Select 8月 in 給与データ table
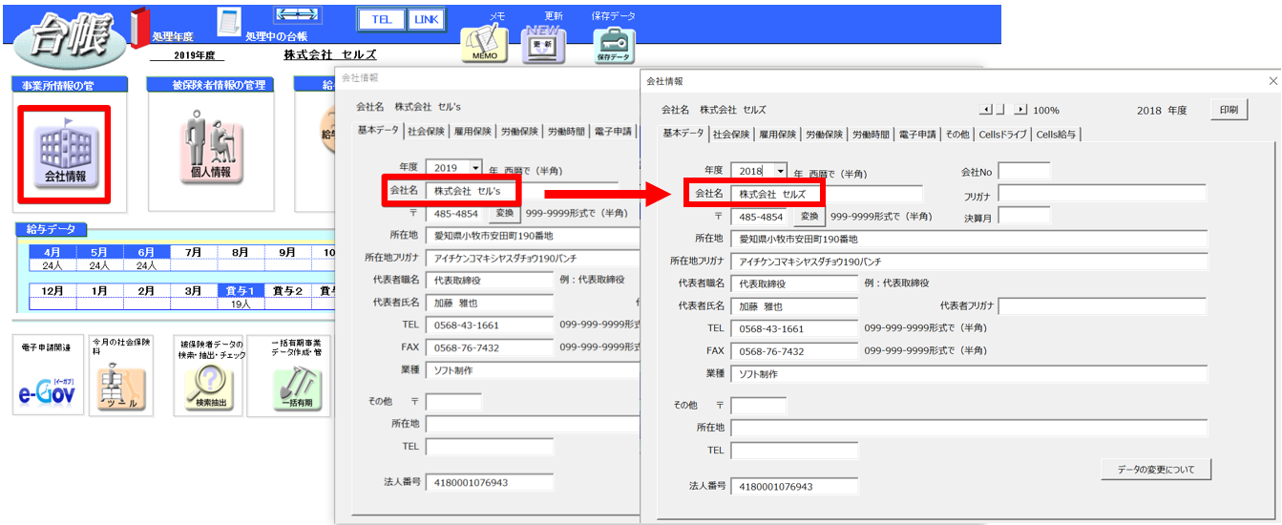The image size is (1282, 525). coord(240,253)
